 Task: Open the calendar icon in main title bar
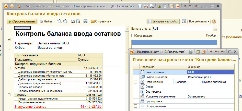pos(178,6)
